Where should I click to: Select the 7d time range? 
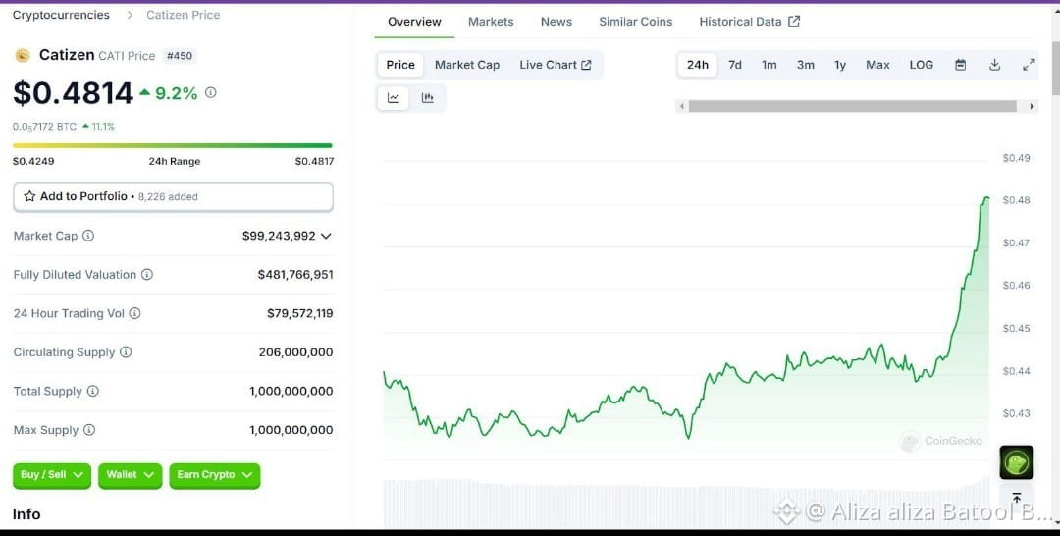(735, 65)
